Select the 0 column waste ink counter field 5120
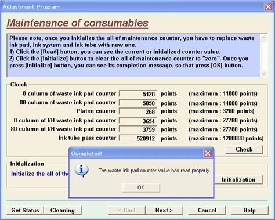This screenshot has width=275, height=220. click(137, 94)
